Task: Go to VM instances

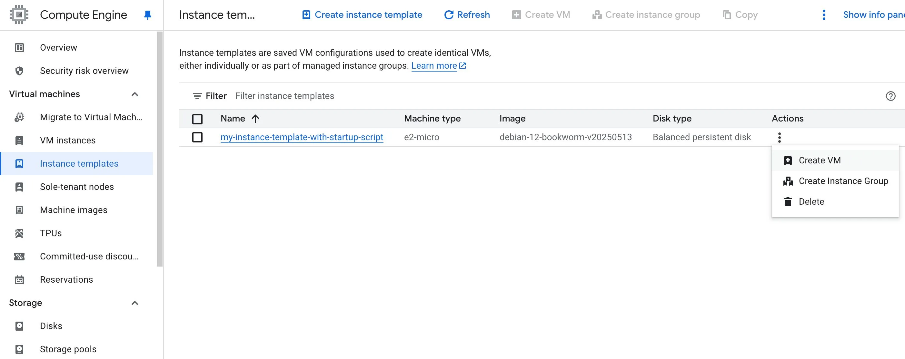Action: click(x=76, y=140)
